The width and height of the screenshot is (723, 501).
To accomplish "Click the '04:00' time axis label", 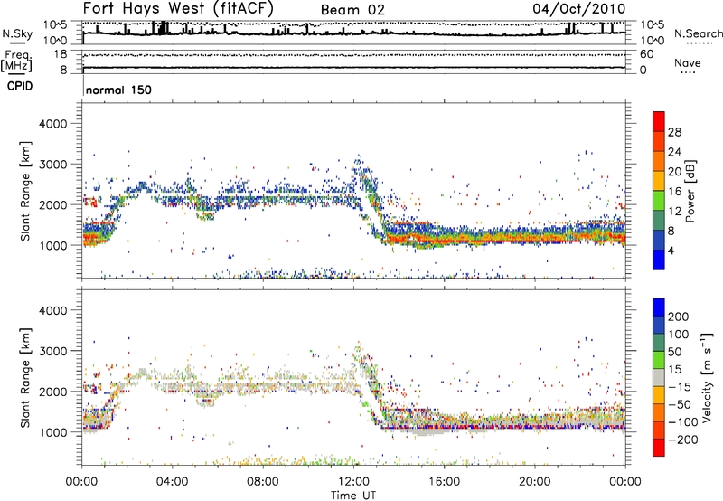I will [173, 482].
